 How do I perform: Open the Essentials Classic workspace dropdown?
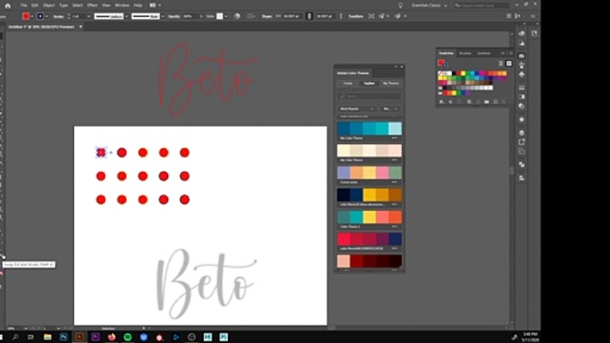(429, 5)
